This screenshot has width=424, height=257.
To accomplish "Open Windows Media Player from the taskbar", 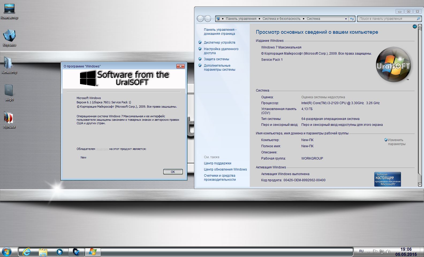I will click(59, 252).
